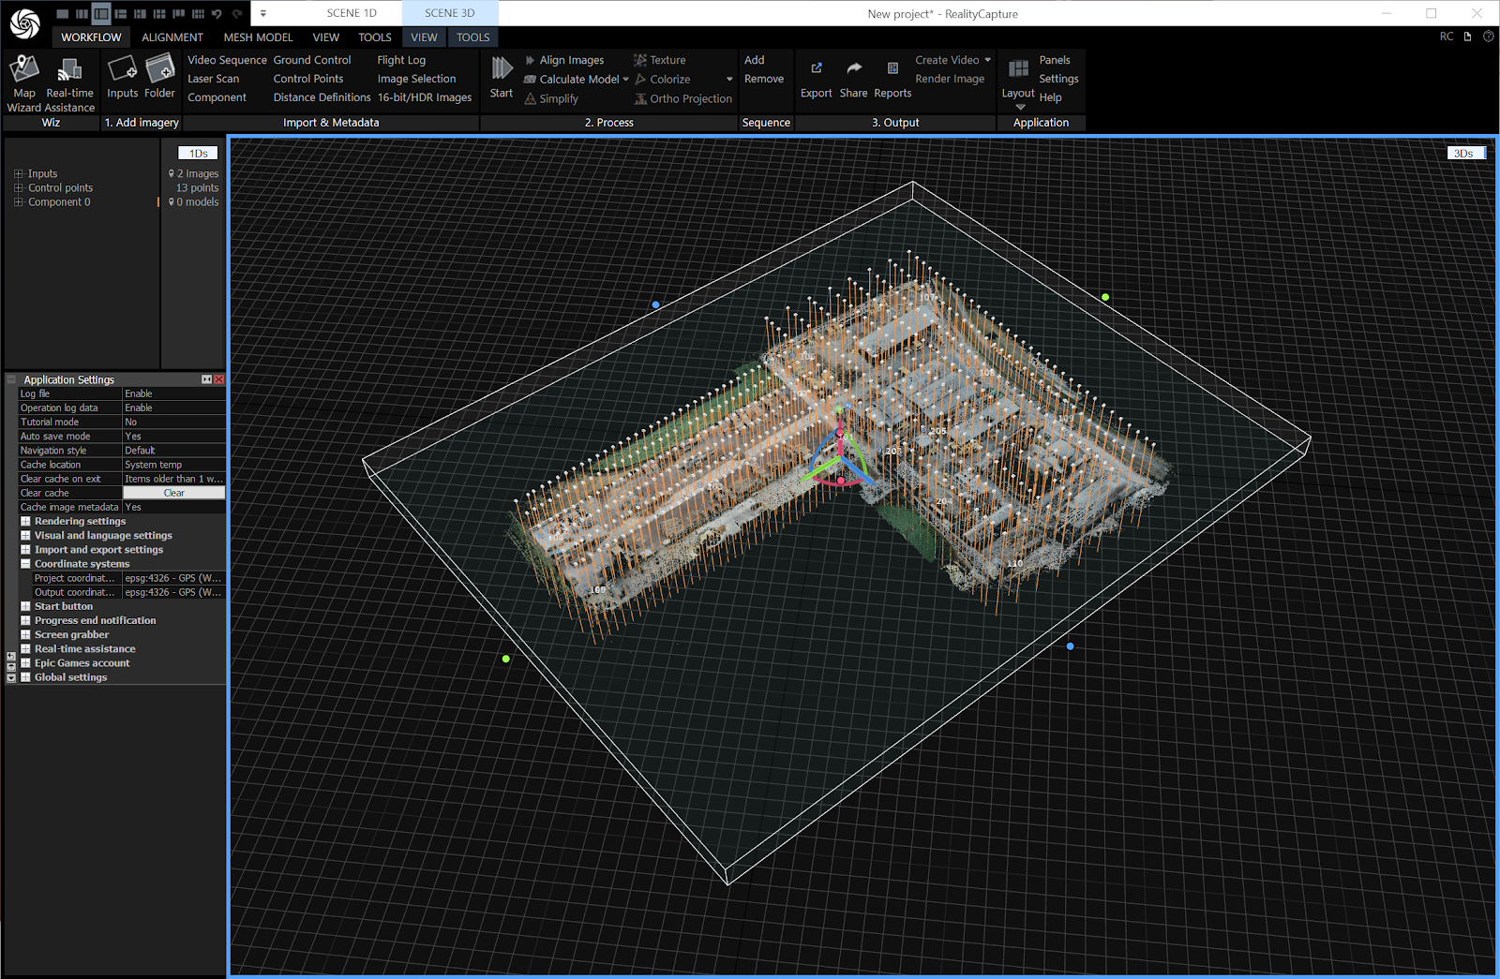The image size is (1500, 979).
Task: Apply Texture to the model
Action: (660, 60)
